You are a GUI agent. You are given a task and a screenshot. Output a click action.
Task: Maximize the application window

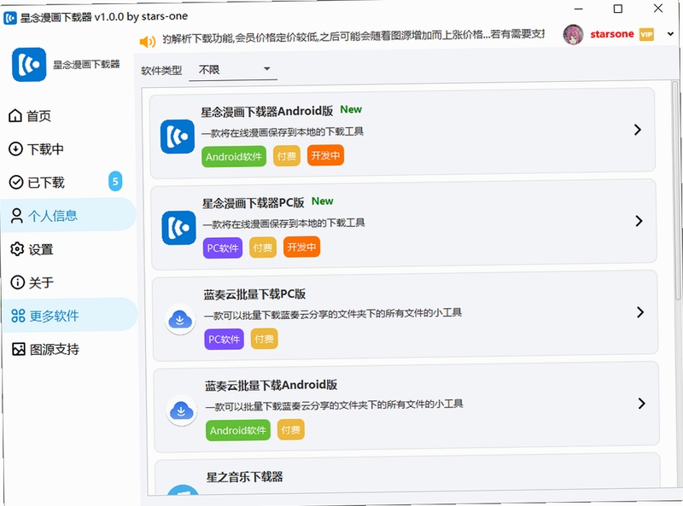point(617,9)
